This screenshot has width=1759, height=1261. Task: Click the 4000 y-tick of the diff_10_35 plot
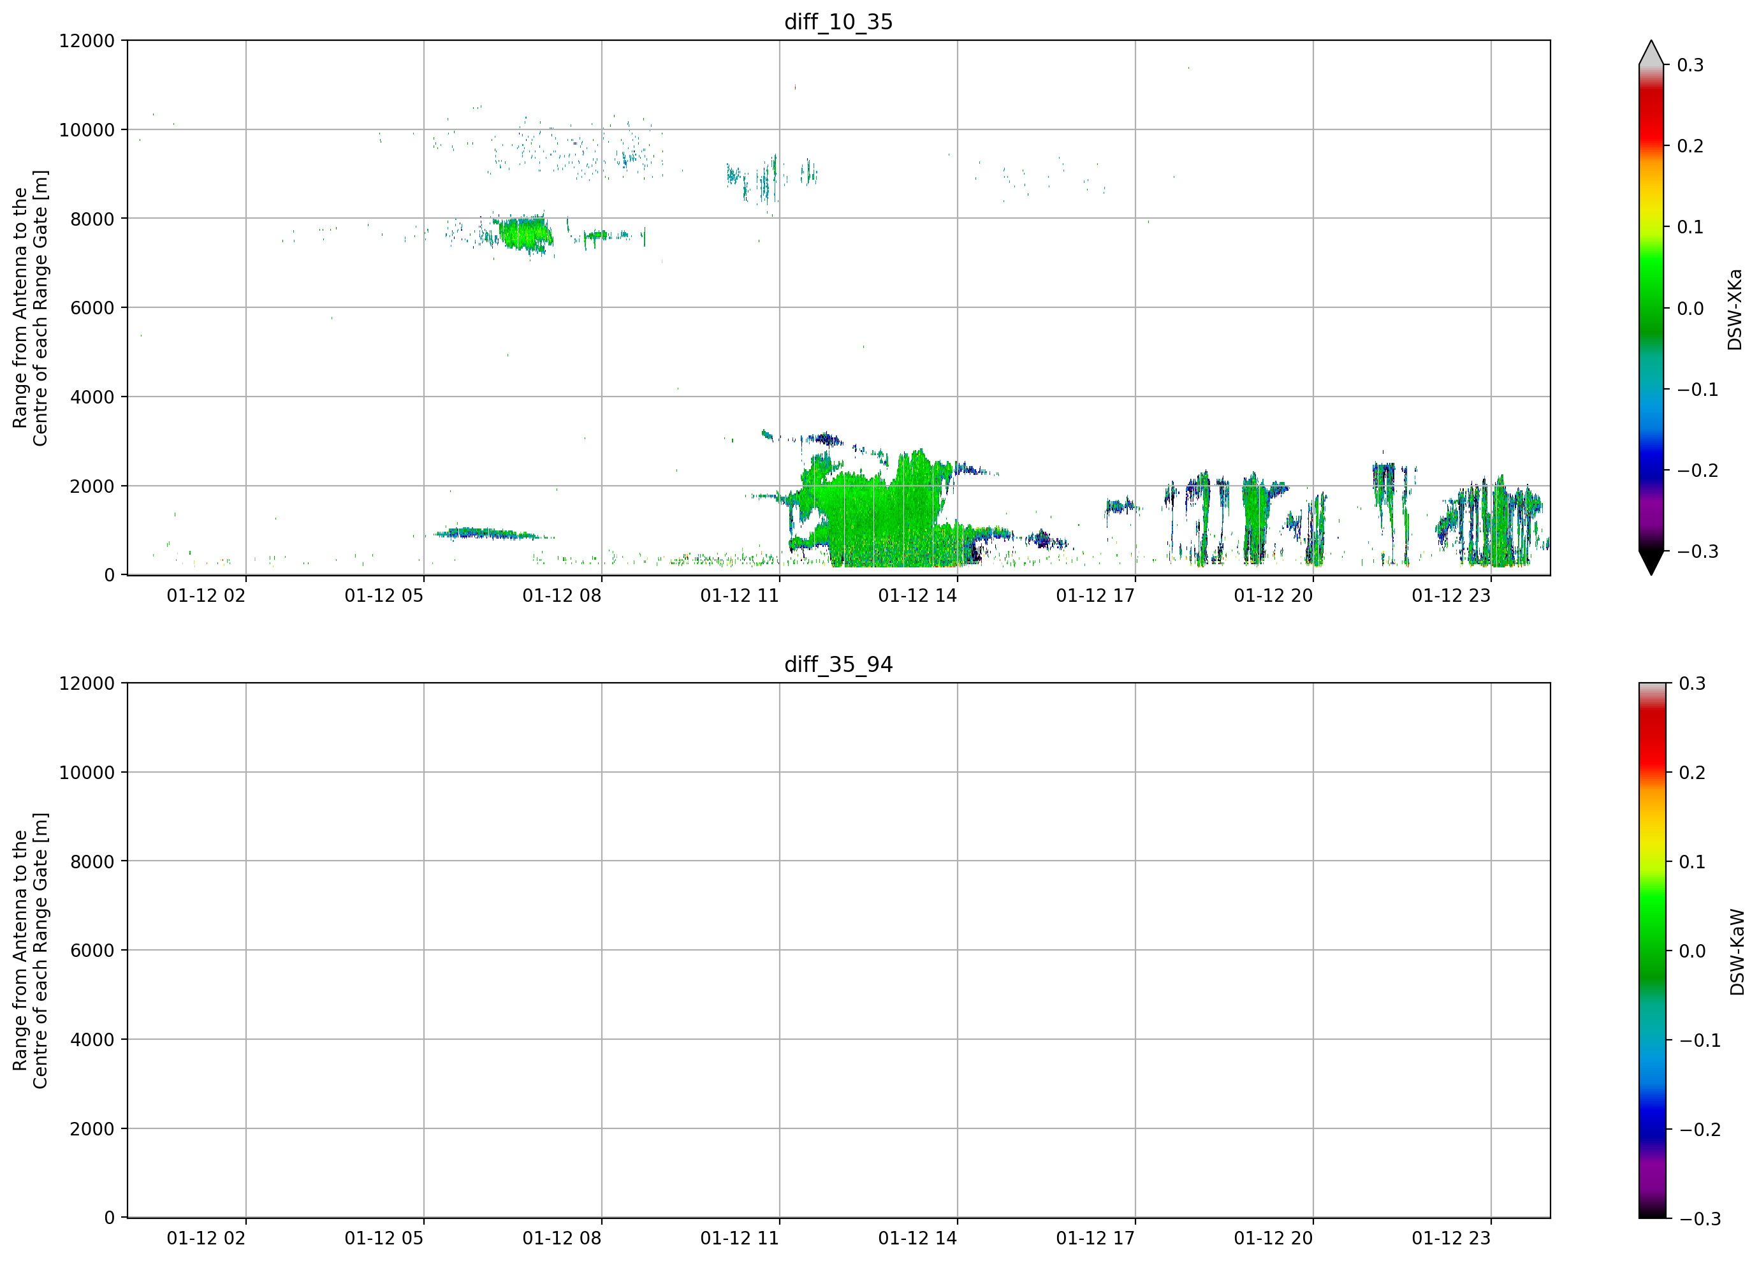92,397
